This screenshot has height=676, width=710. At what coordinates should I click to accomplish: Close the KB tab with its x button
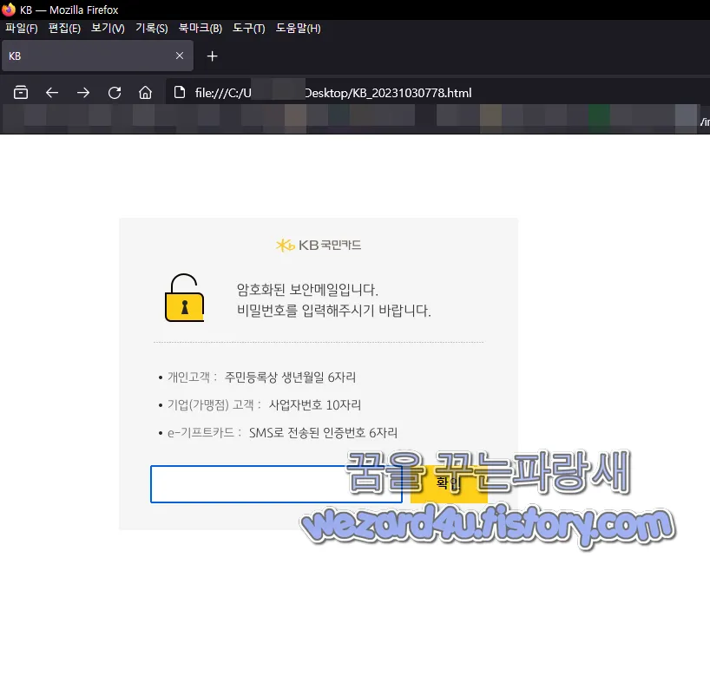tap(180, 56)
